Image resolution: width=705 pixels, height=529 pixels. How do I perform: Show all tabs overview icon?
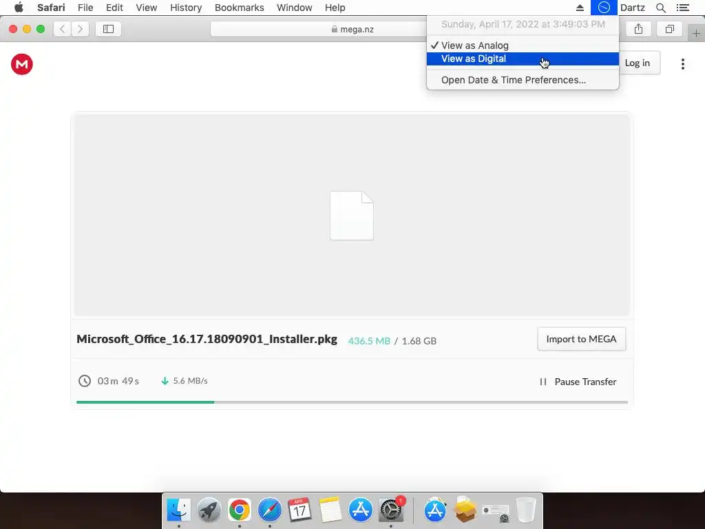pos(669,29)
